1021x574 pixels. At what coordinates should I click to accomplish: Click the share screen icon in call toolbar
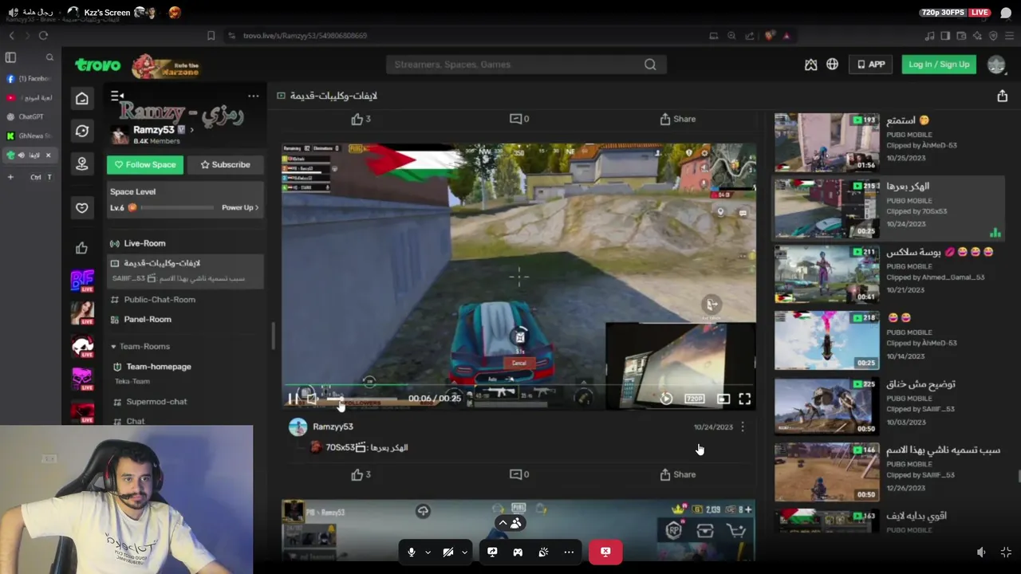[492, 552]
